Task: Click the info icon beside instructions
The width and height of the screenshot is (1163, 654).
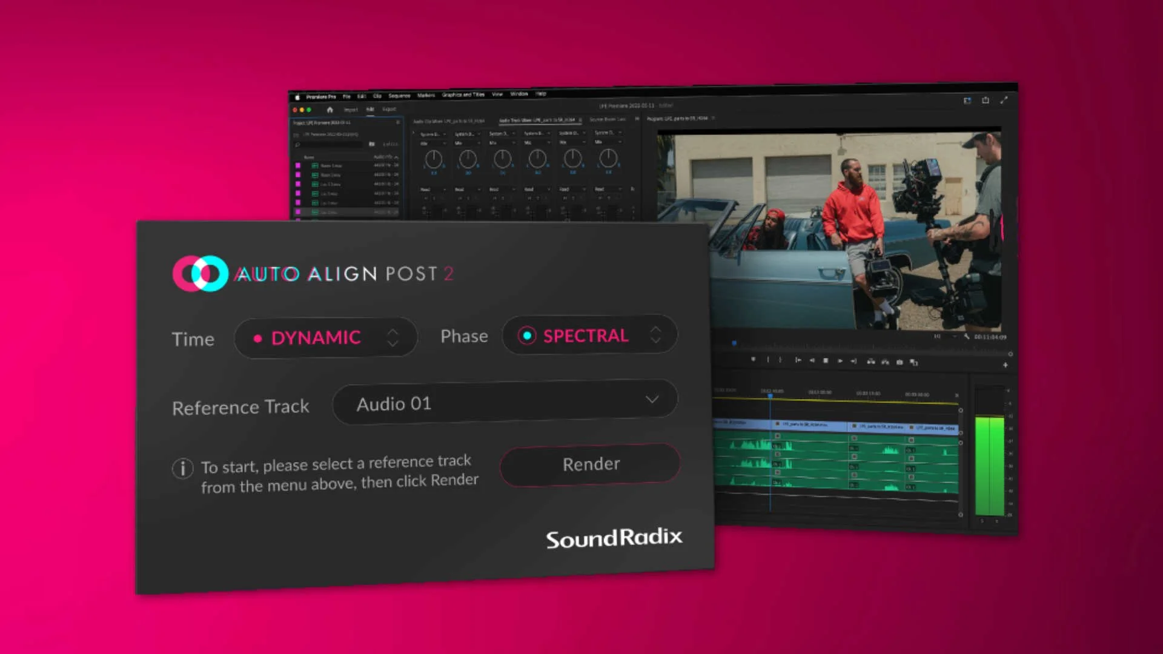Action: [x=182, y=468]
